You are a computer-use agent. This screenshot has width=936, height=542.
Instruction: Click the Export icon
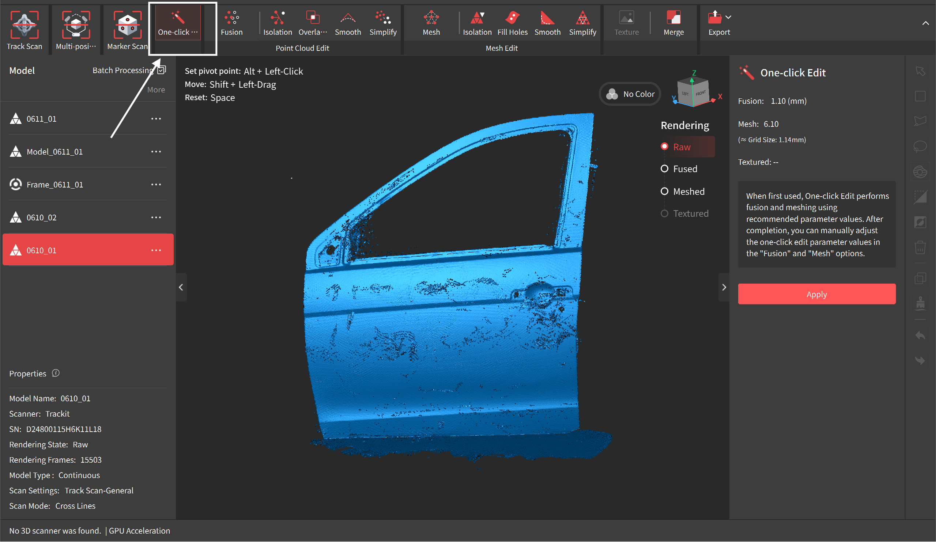(x=715, y=17)
